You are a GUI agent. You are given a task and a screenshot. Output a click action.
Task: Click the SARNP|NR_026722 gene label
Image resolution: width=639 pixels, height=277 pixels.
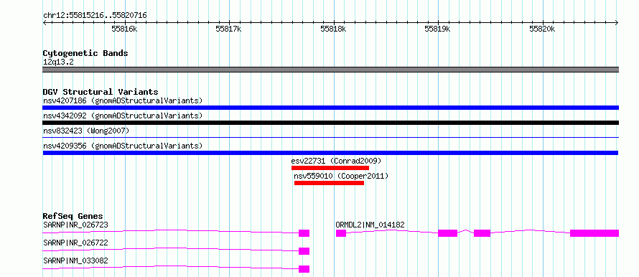point(75,243)
